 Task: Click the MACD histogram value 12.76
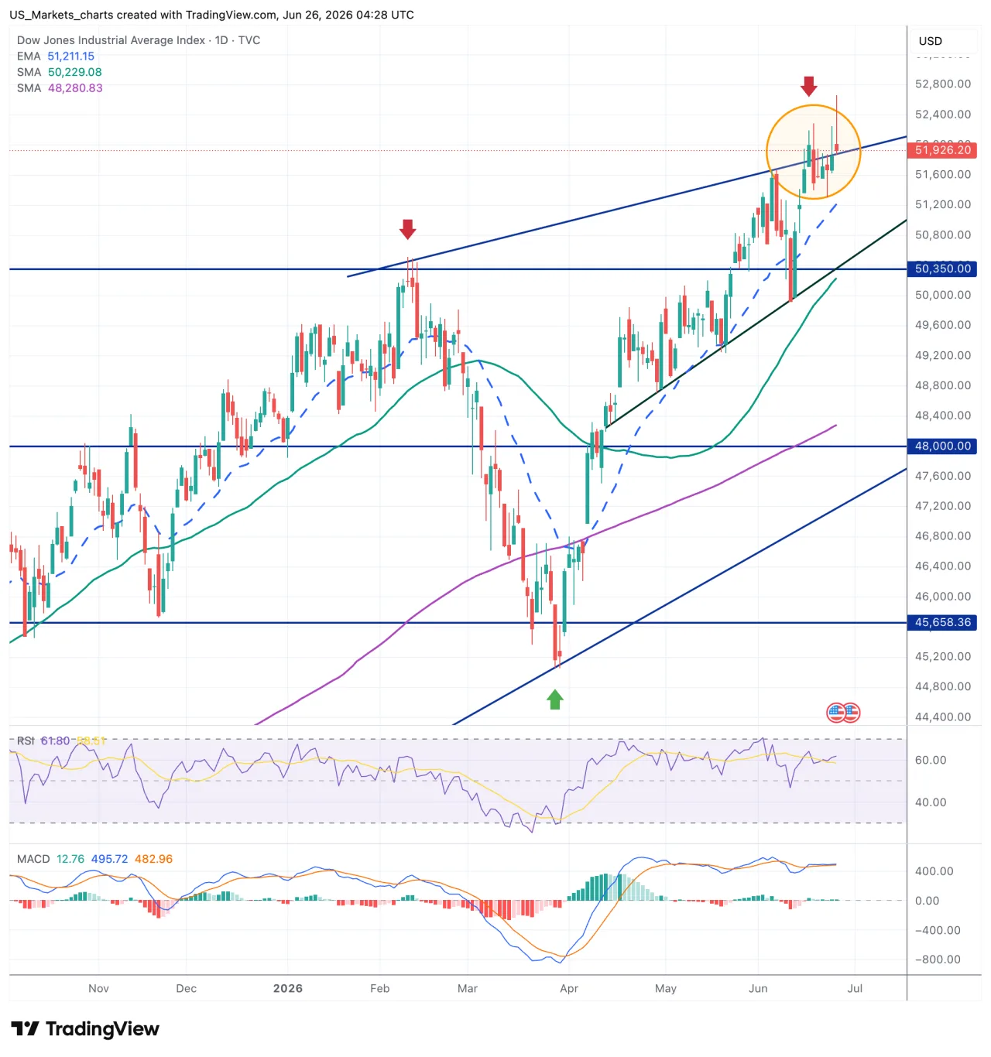70,859
